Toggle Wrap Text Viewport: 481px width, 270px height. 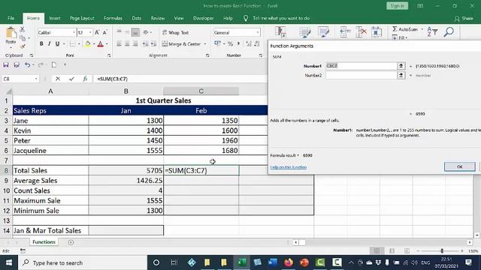point(175,32)
